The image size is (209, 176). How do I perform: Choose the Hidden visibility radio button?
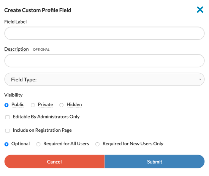pyautogui.click(x=61, y=105)
